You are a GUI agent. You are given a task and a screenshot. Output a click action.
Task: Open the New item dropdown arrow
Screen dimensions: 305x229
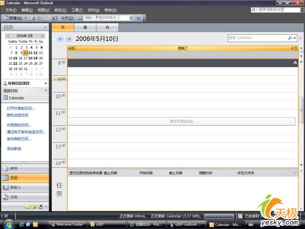click(26, 18)
